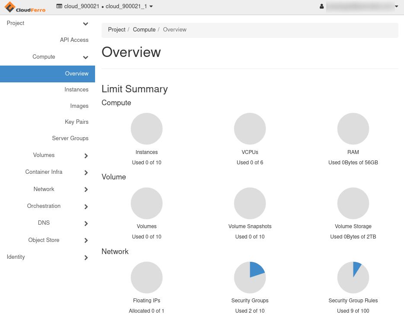The height and width of the screenshot is (317, 404).
Task: Click 'Used 0Bytes of 56GB' text
Action: 353,163
